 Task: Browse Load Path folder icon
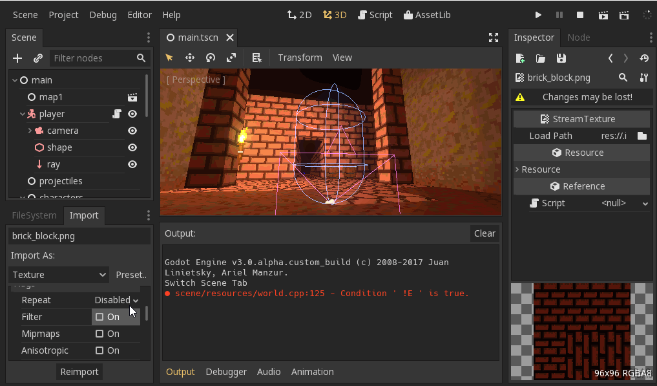pyautogui.click(x=642, y=136)
